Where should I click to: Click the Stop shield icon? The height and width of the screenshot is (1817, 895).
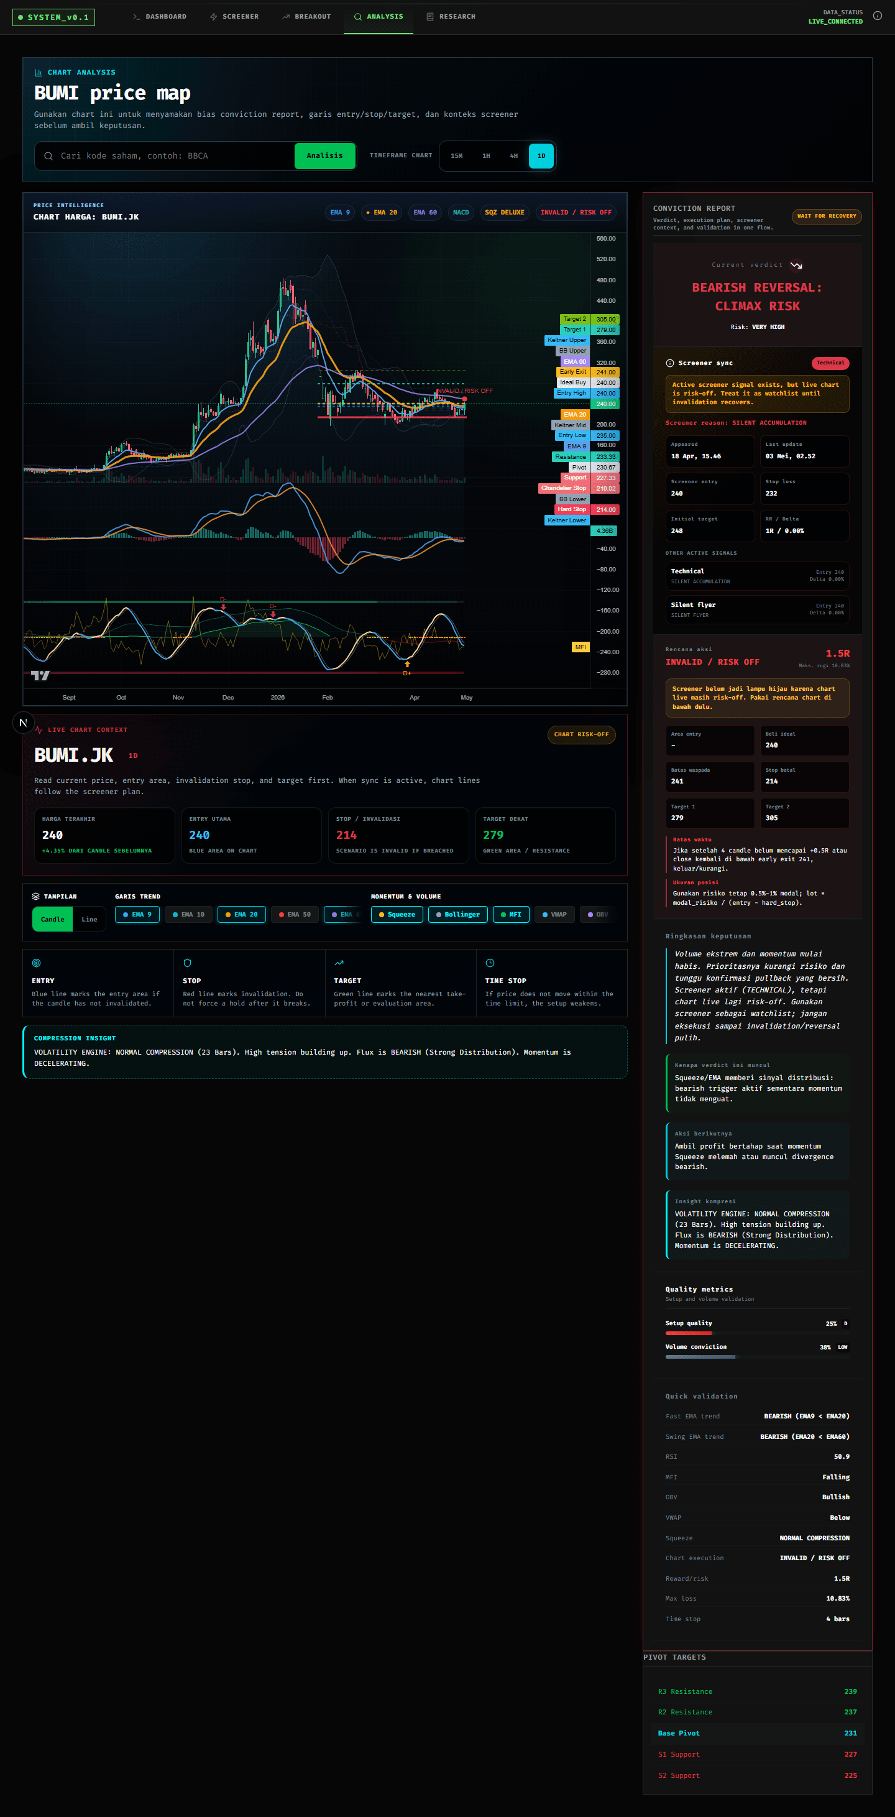(x=188, y=963)
